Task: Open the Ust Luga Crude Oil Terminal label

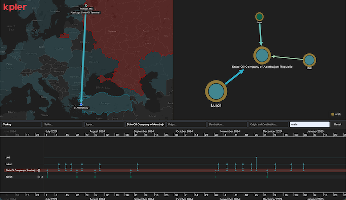Action: click(86, 12)
